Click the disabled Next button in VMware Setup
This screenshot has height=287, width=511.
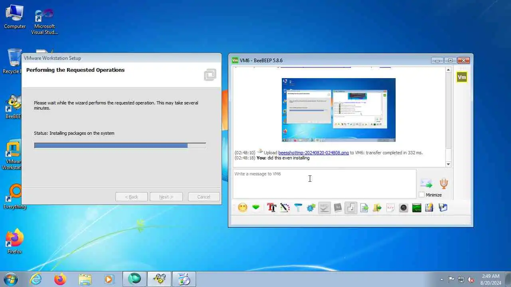point(166,197)
